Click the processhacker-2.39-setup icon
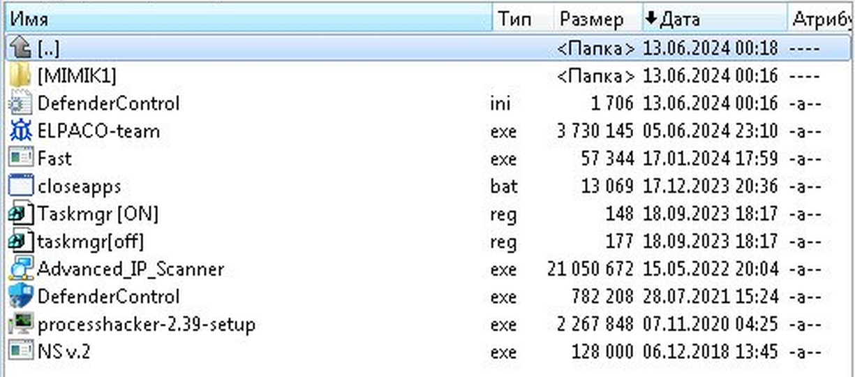Image resolution: width=855 pixels, height=377 pixels. click(21, 324)
